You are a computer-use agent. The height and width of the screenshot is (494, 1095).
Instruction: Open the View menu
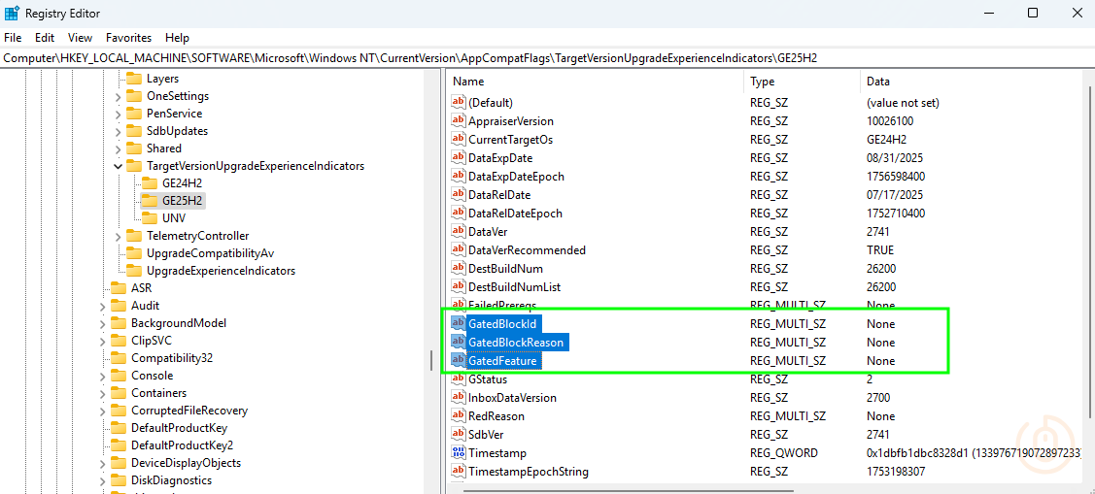[x=80, y=38]
